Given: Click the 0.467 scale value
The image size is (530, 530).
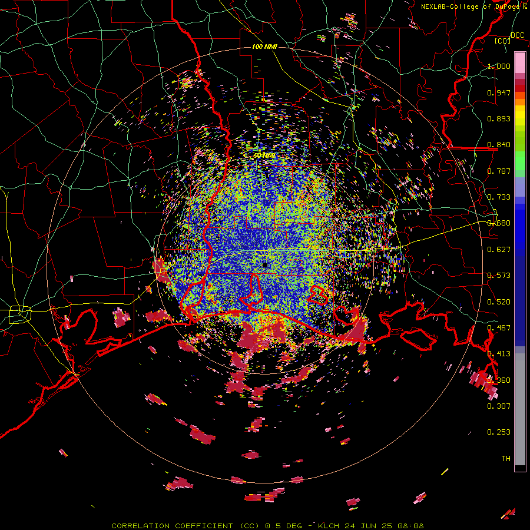Looking at the screenshot, I should (x=499, y=328).
